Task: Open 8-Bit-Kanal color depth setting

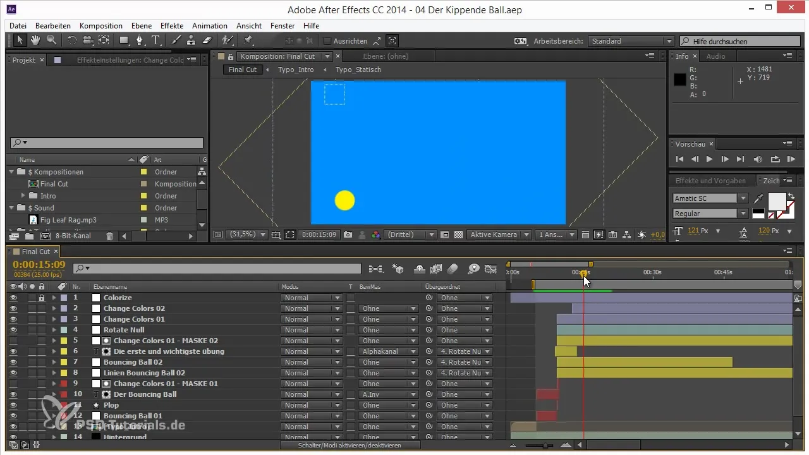Action: (73, 236)
